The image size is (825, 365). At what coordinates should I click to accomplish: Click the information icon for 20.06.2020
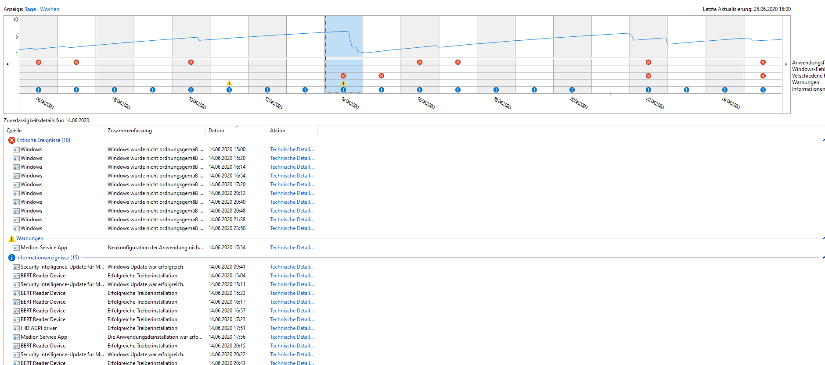tap(572, 90)
